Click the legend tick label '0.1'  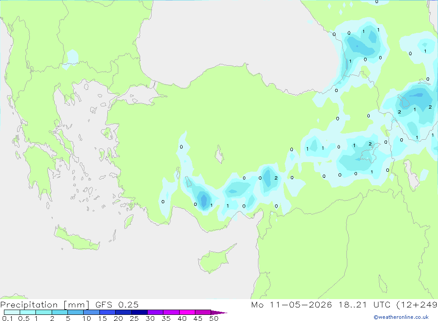click(7, 318)
